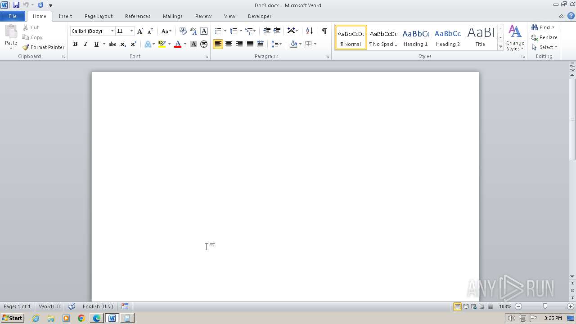Open the font name dropdown
Viewport: 576px width, 324px height.
tap(112, 31)
